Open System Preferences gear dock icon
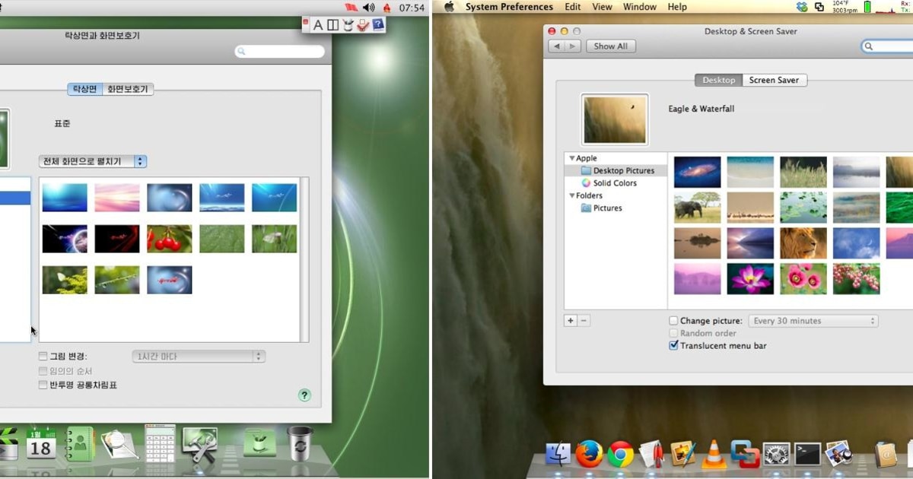Image resolution: width=913 pixels, height=479 pixels. (776, 454)
